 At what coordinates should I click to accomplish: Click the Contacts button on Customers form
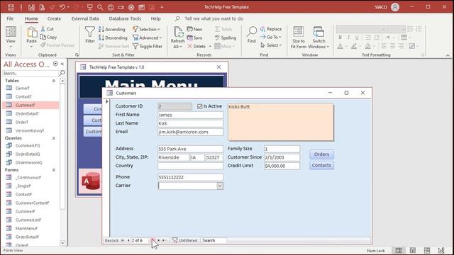321,165
